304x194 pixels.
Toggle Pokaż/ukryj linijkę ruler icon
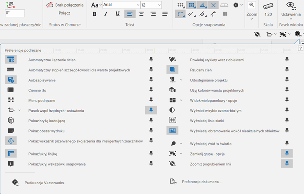pos(11,153)
